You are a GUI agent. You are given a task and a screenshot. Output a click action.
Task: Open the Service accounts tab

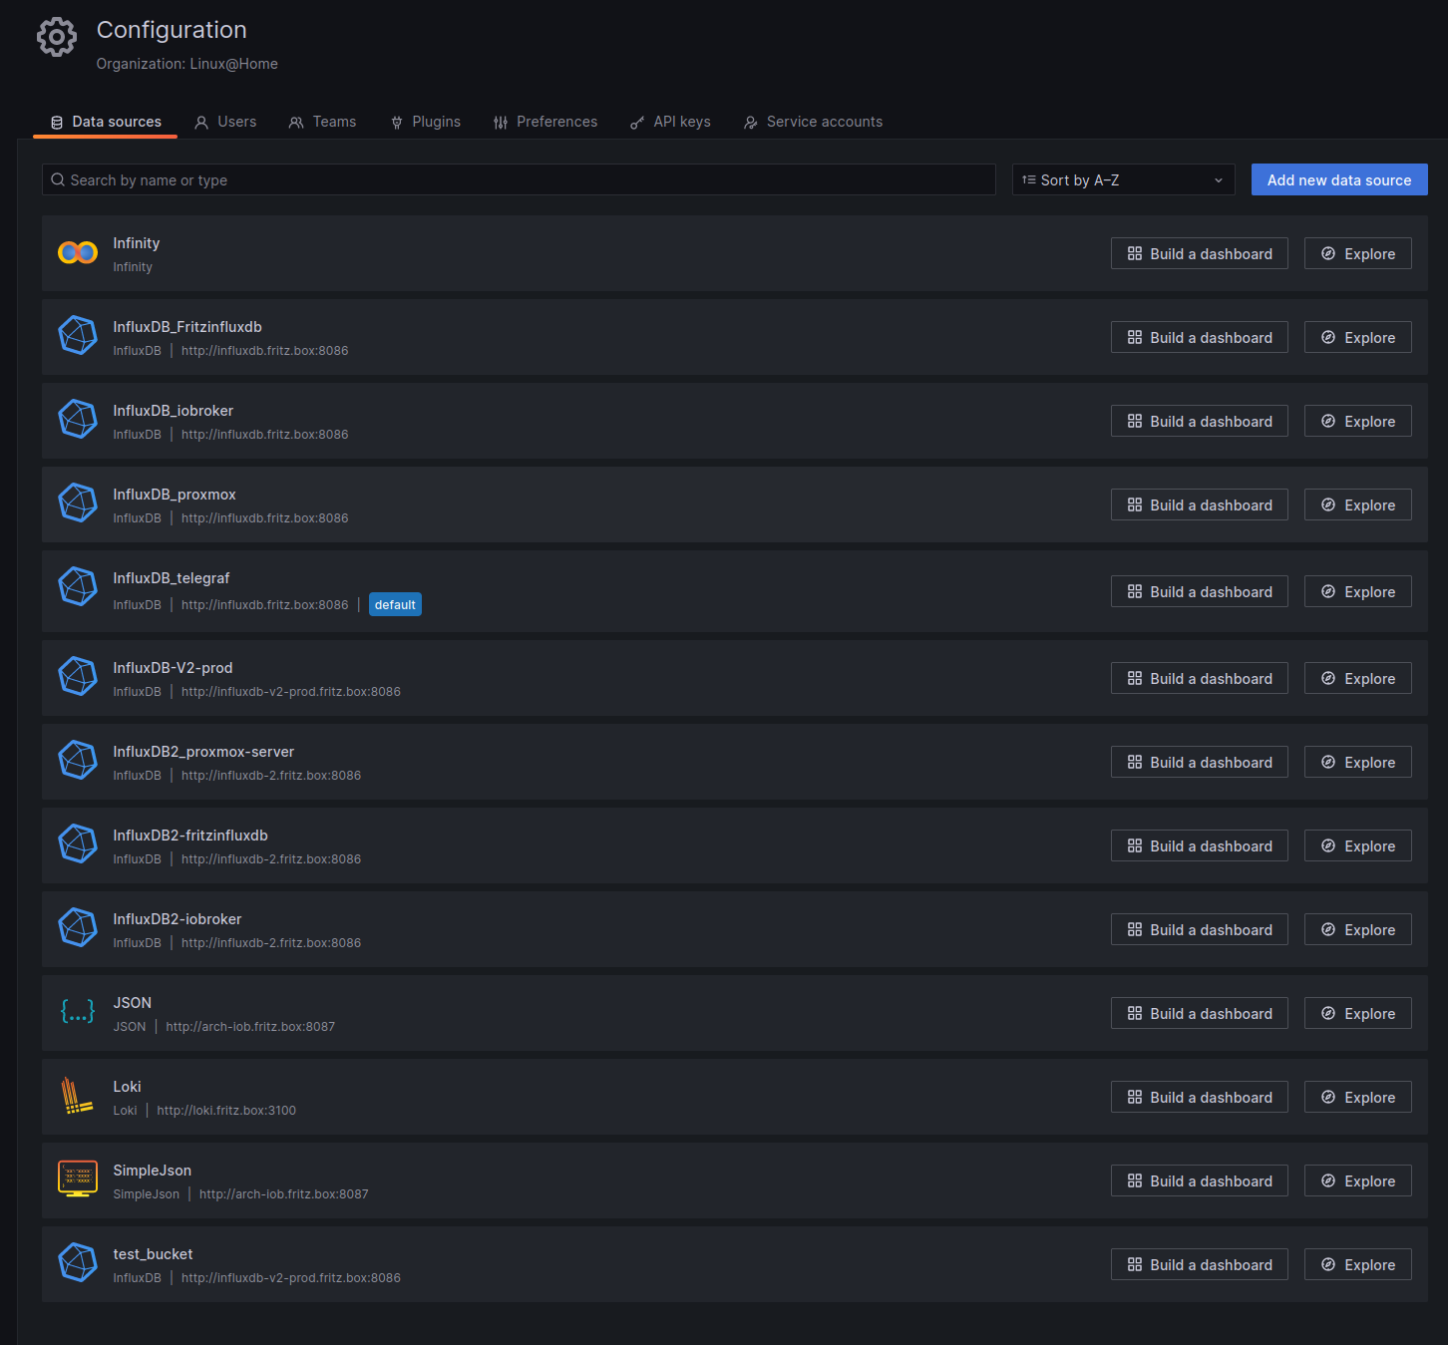(813, 122)
